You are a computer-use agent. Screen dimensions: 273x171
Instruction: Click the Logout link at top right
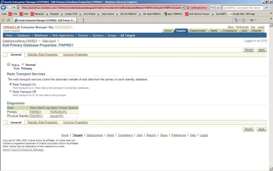(x=261, y=27)
